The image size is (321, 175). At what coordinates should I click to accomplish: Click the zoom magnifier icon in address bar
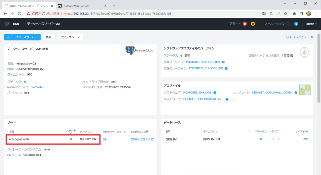[271, 13]
